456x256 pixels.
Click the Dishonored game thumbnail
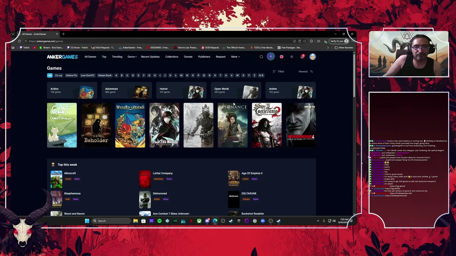click(145, 199)
